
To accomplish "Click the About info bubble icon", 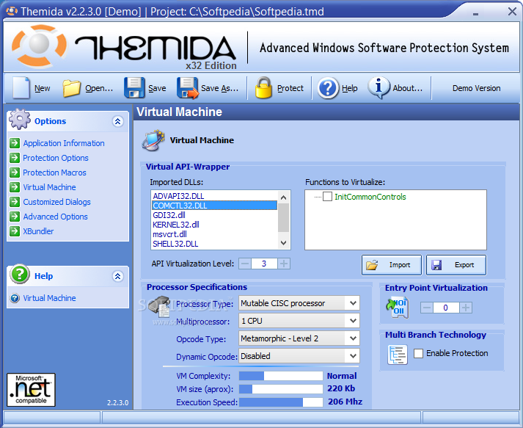I will pos(378,88).
